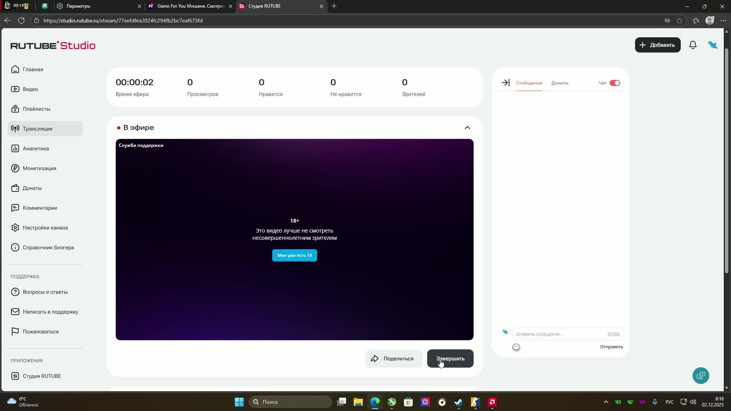Click the Завершить stream button
Viewport: 731px width, 411px height.
click(450, 358)
